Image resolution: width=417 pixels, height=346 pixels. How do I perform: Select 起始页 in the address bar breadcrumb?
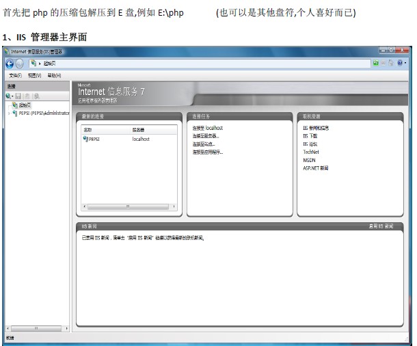pyautogui.click(x=49, y=64)
